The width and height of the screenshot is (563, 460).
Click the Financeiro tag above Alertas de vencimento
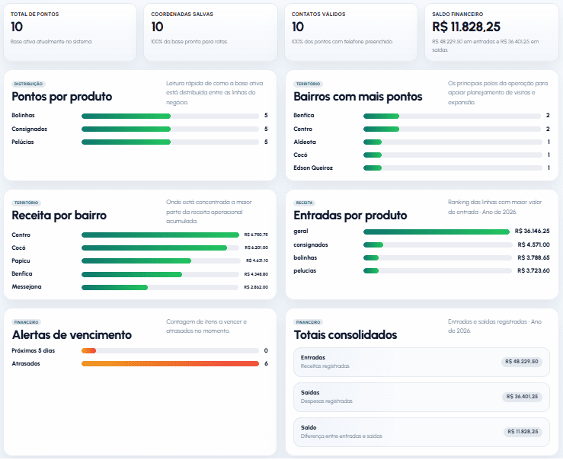point(26,322)
